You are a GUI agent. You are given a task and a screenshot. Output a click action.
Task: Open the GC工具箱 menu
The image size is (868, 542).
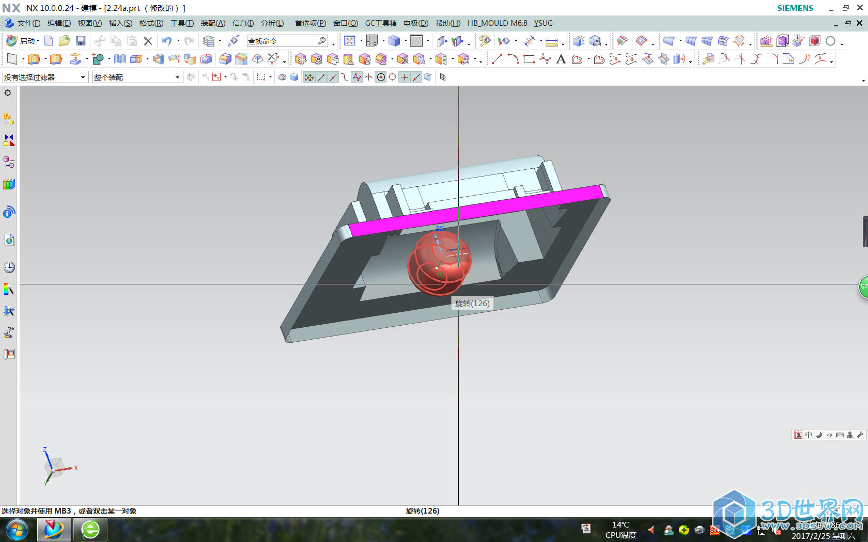381,23
